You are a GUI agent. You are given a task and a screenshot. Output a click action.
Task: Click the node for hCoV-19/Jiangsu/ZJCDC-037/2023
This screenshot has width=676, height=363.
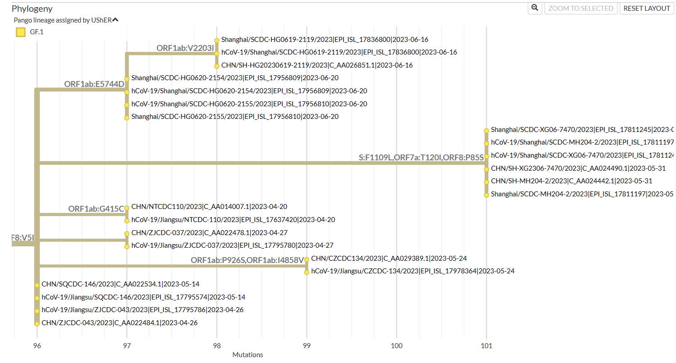click(x=127, y=245)
